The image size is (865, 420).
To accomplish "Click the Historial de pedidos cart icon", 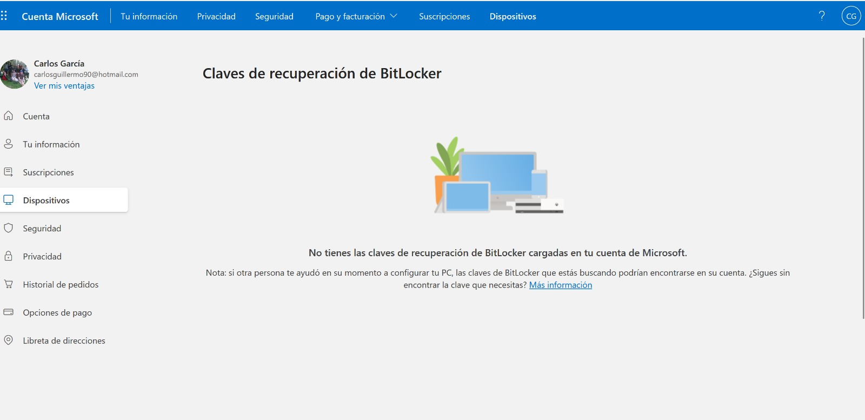I will (x=8, y=284).
